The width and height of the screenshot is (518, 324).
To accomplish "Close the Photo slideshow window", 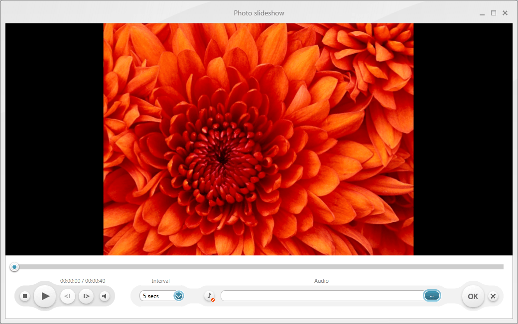I will pos(505,13).
